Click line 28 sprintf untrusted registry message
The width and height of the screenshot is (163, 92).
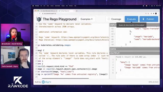pyautogui.click(x=73, y=74)
